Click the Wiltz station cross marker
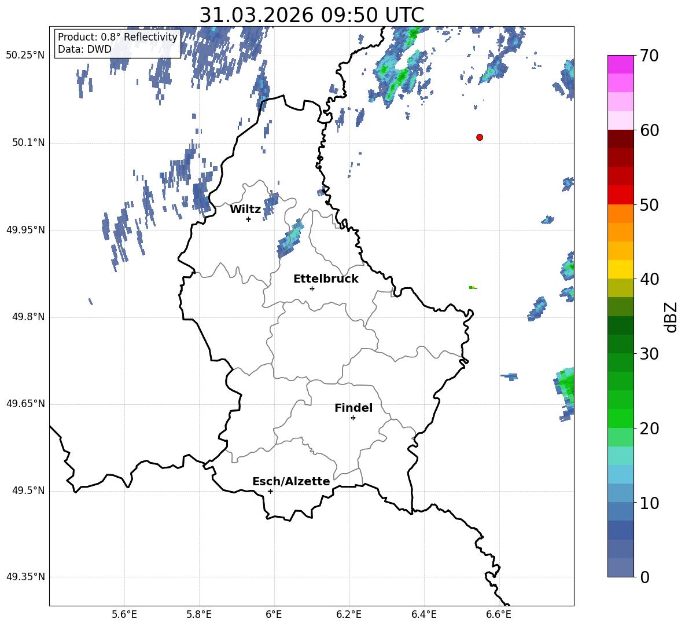 coord(248,219)
